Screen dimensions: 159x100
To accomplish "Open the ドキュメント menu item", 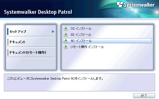I will pyautogui.click(x=31, y=42).
